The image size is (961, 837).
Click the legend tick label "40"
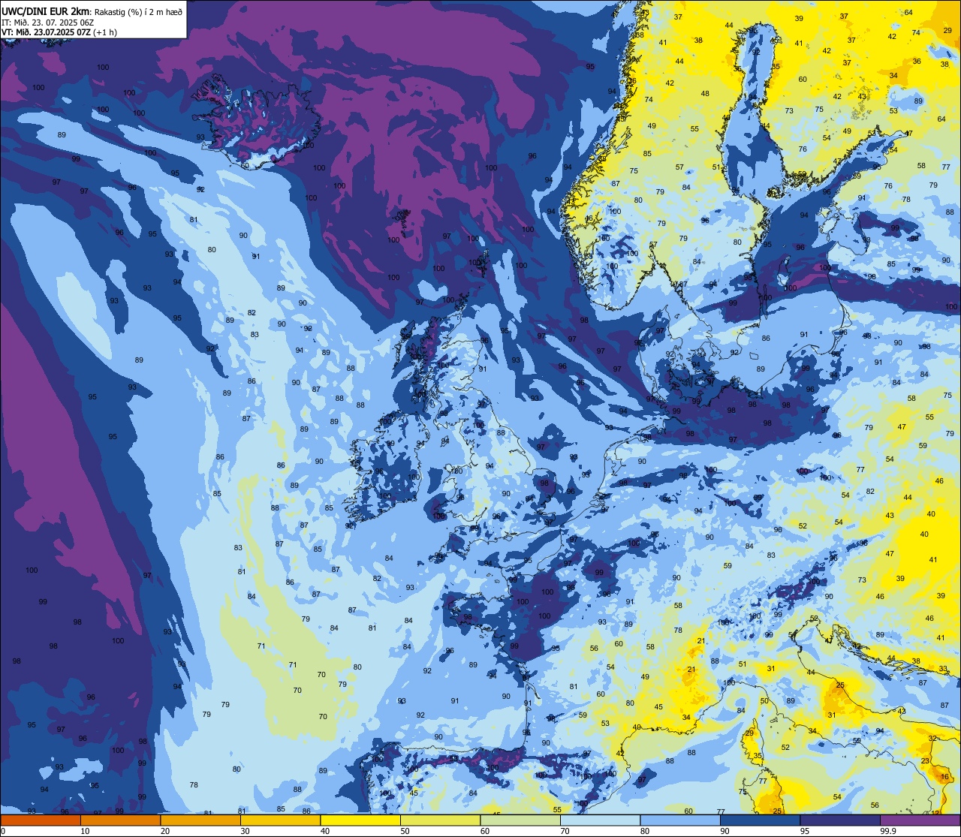325,831
